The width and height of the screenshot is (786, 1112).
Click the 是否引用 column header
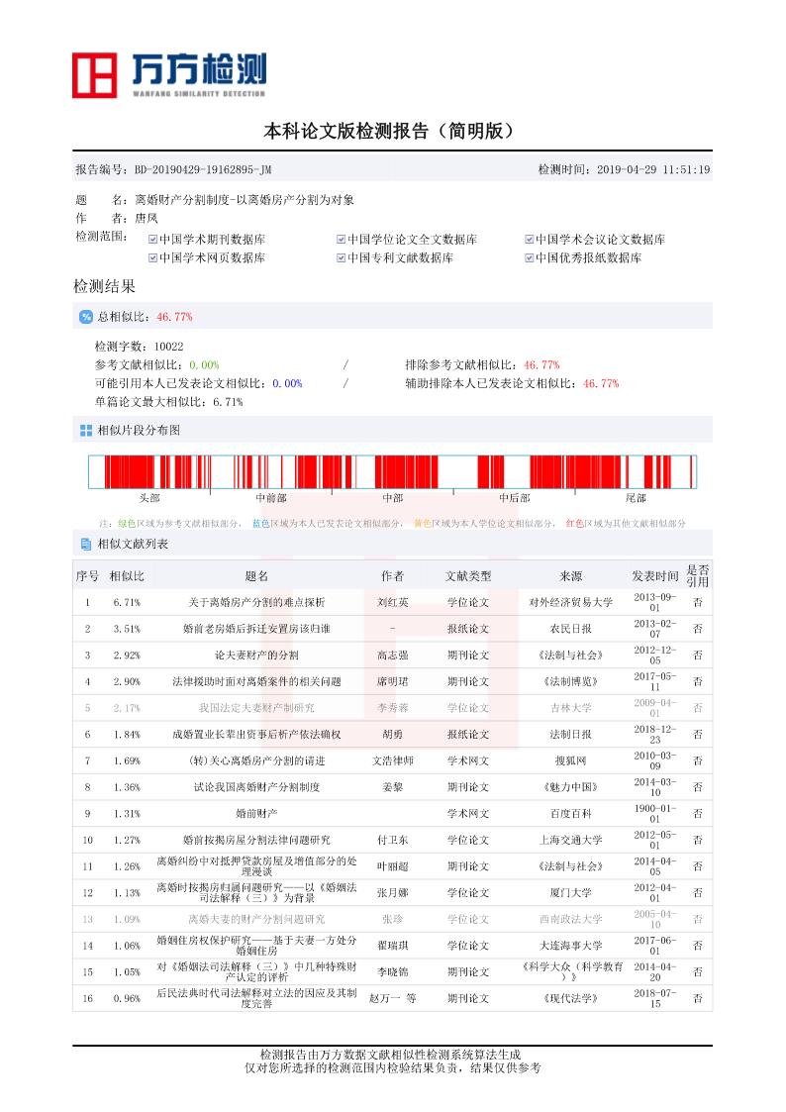[698, 576]
